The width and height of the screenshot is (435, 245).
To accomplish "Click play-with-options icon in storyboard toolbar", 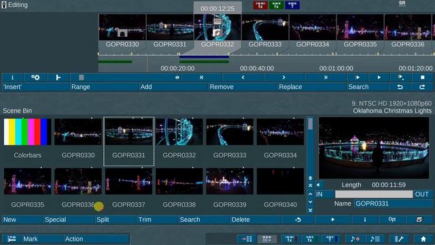I will 400,78.
